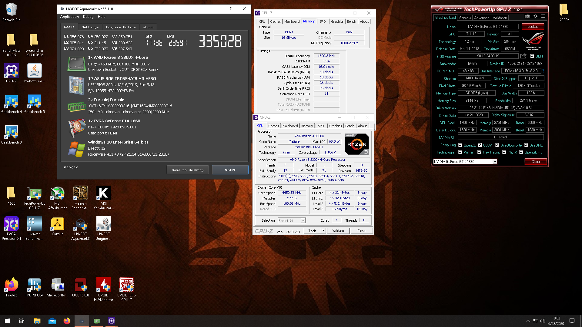Screen dimensions: 582x327
Task: Click the GPU-Z refresh icon
Action: [535, 16]
